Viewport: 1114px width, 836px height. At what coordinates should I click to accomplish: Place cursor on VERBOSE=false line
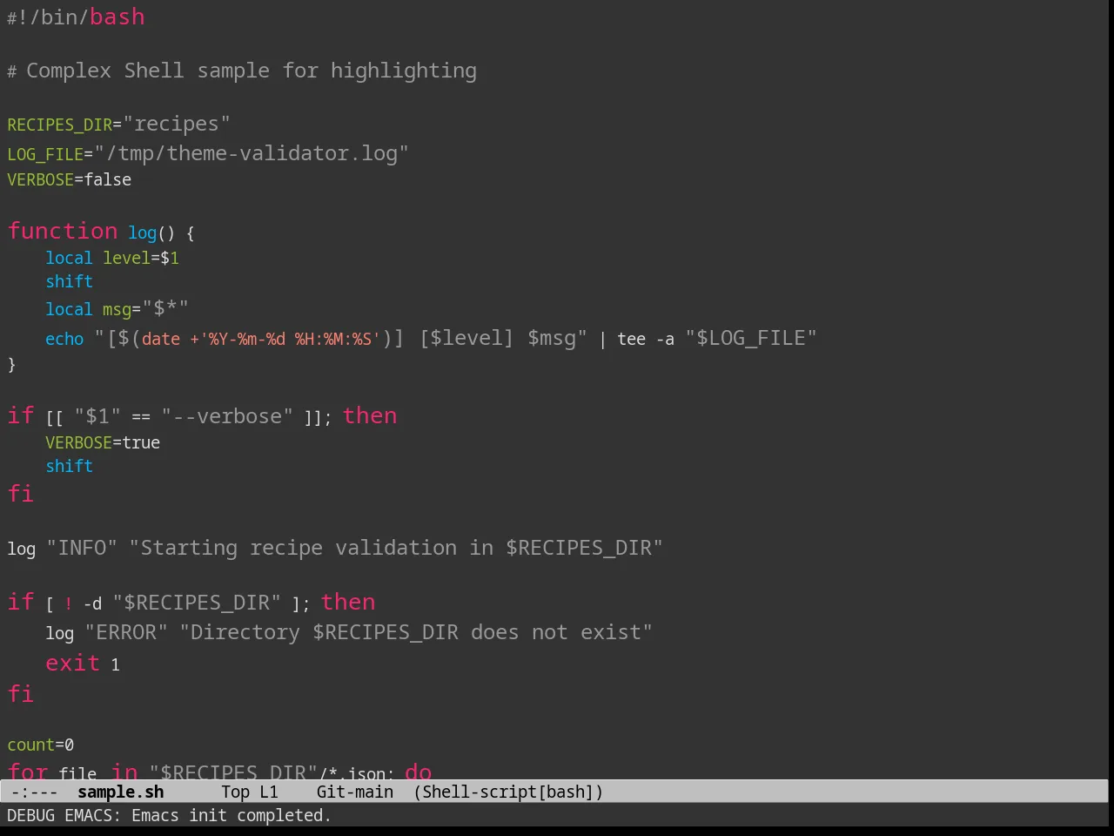tap(70, 179)
